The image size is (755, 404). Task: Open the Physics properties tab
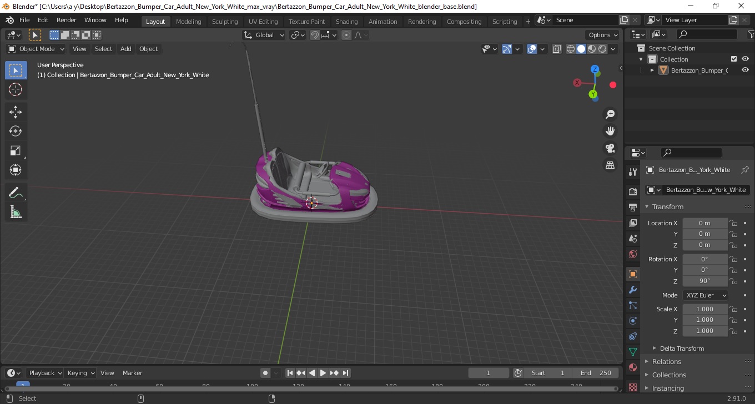pyautogui.click(x=633, y=321)
